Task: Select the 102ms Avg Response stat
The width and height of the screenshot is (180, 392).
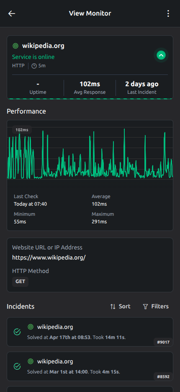Action: [x=90, y=88]
